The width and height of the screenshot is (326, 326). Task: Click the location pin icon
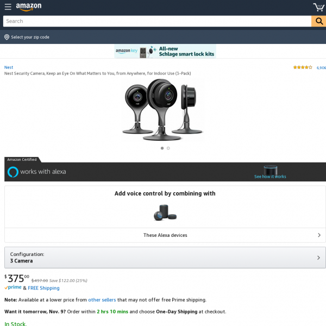(x=7, y=37)
